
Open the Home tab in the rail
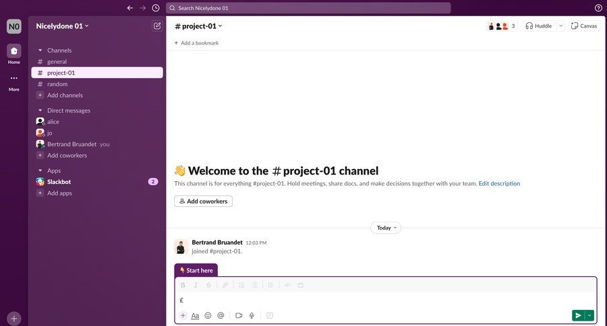[14, 54]
